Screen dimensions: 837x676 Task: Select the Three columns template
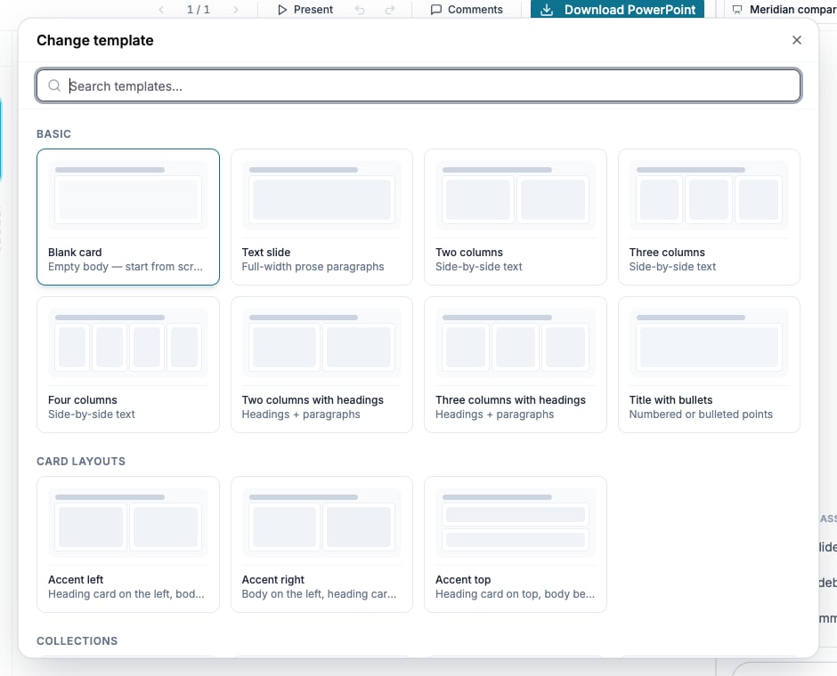[x=709, y=217]
